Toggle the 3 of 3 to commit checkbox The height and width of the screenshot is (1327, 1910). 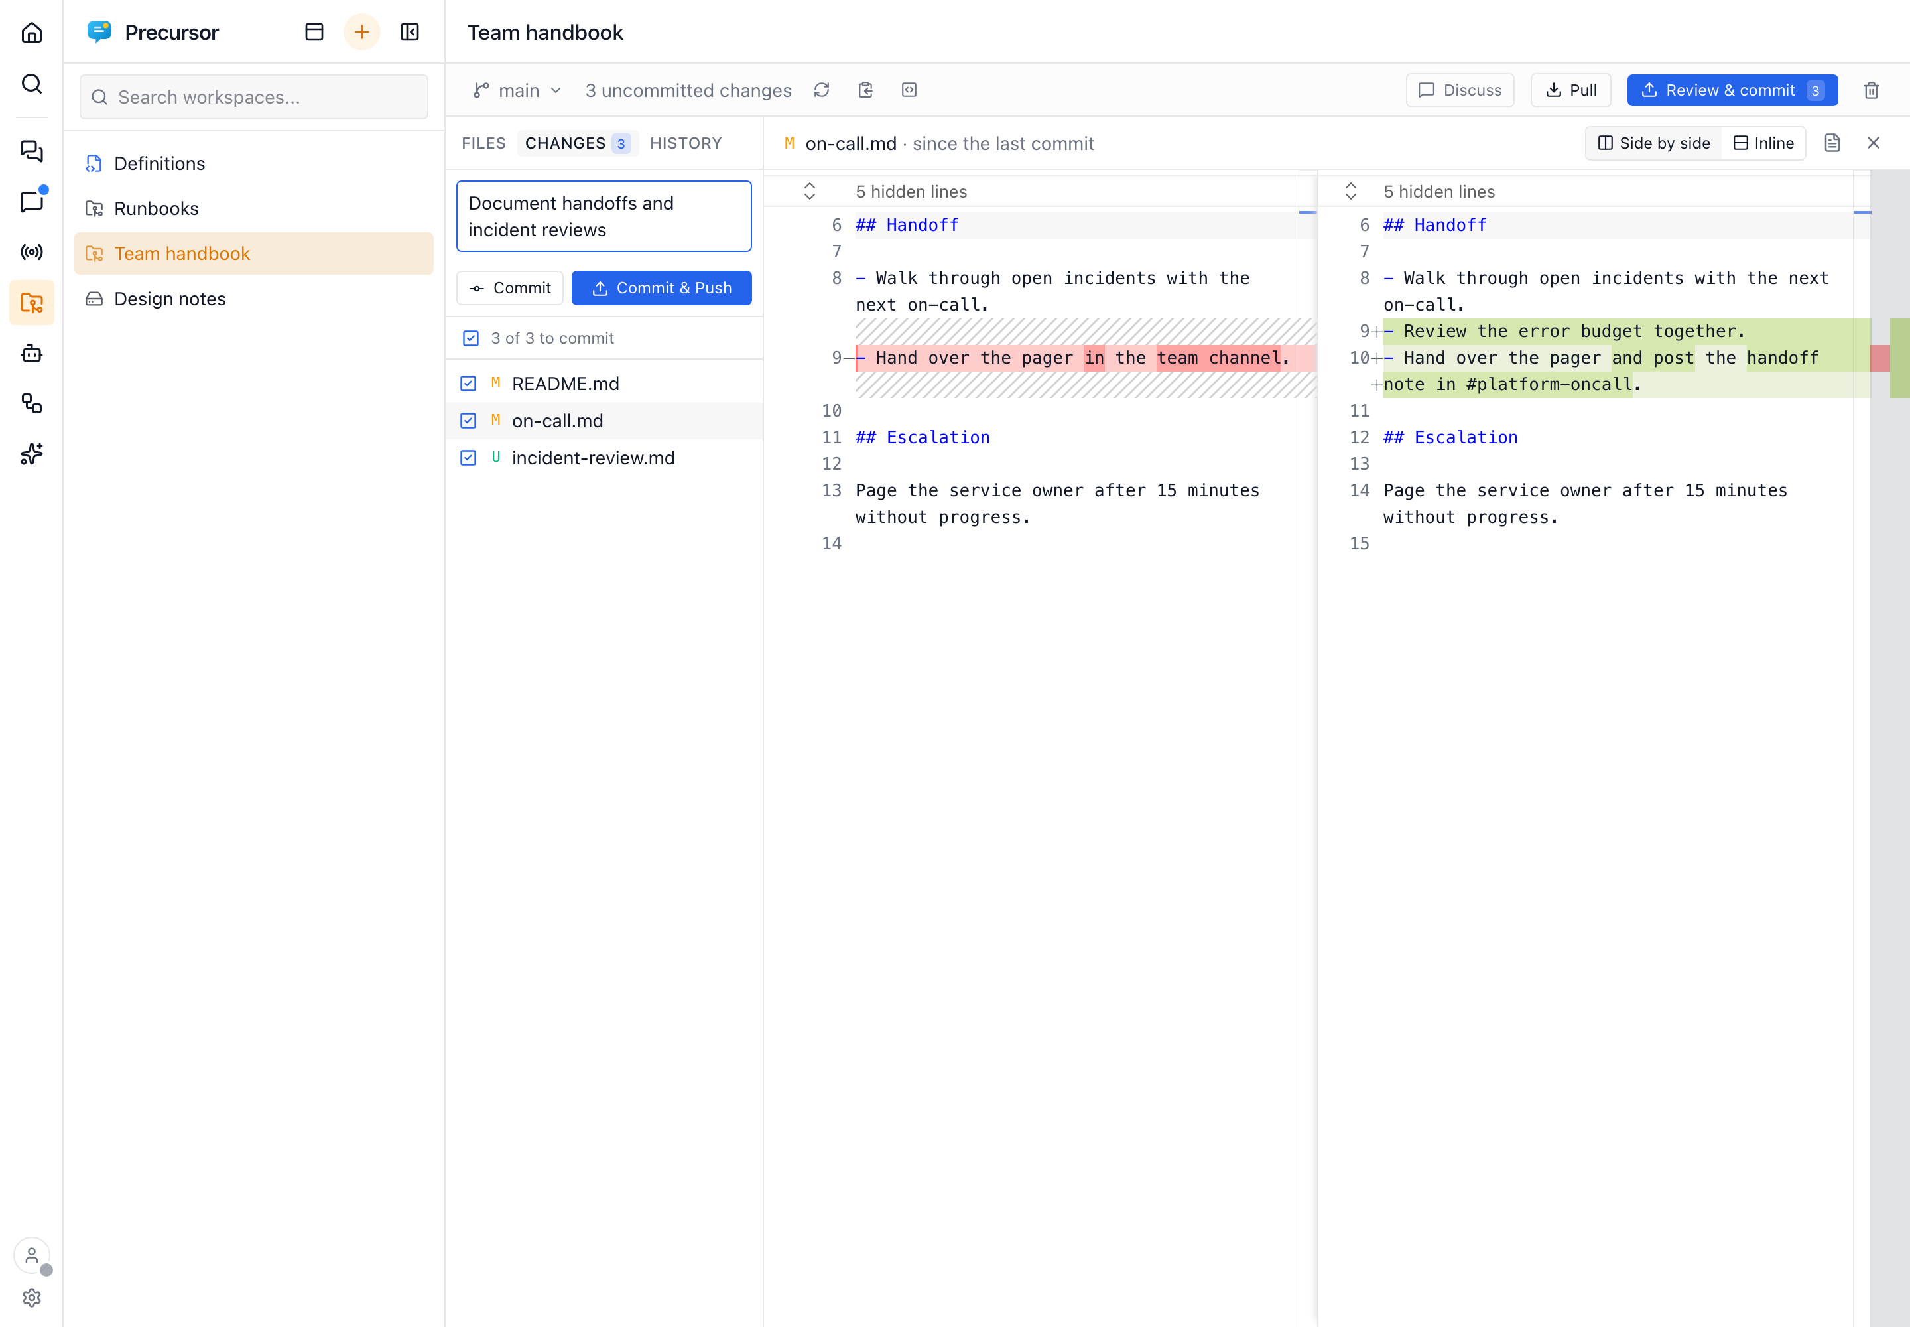(x=472, y=338)
